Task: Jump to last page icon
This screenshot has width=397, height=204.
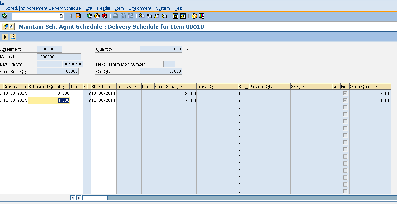Action: (x=164, y=16)
